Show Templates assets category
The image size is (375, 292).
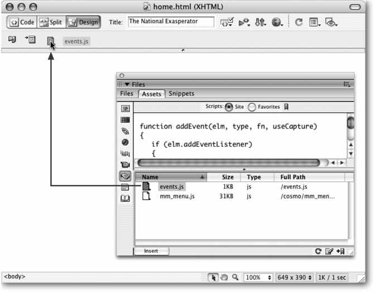click(125, 187)
